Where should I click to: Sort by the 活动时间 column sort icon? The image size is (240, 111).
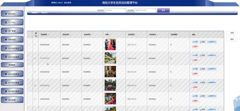pyautogui.click(x=136, y=35)
